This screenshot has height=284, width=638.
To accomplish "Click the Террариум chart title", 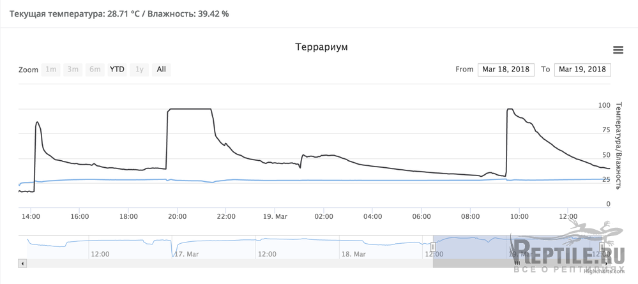I will click(321, 47).
